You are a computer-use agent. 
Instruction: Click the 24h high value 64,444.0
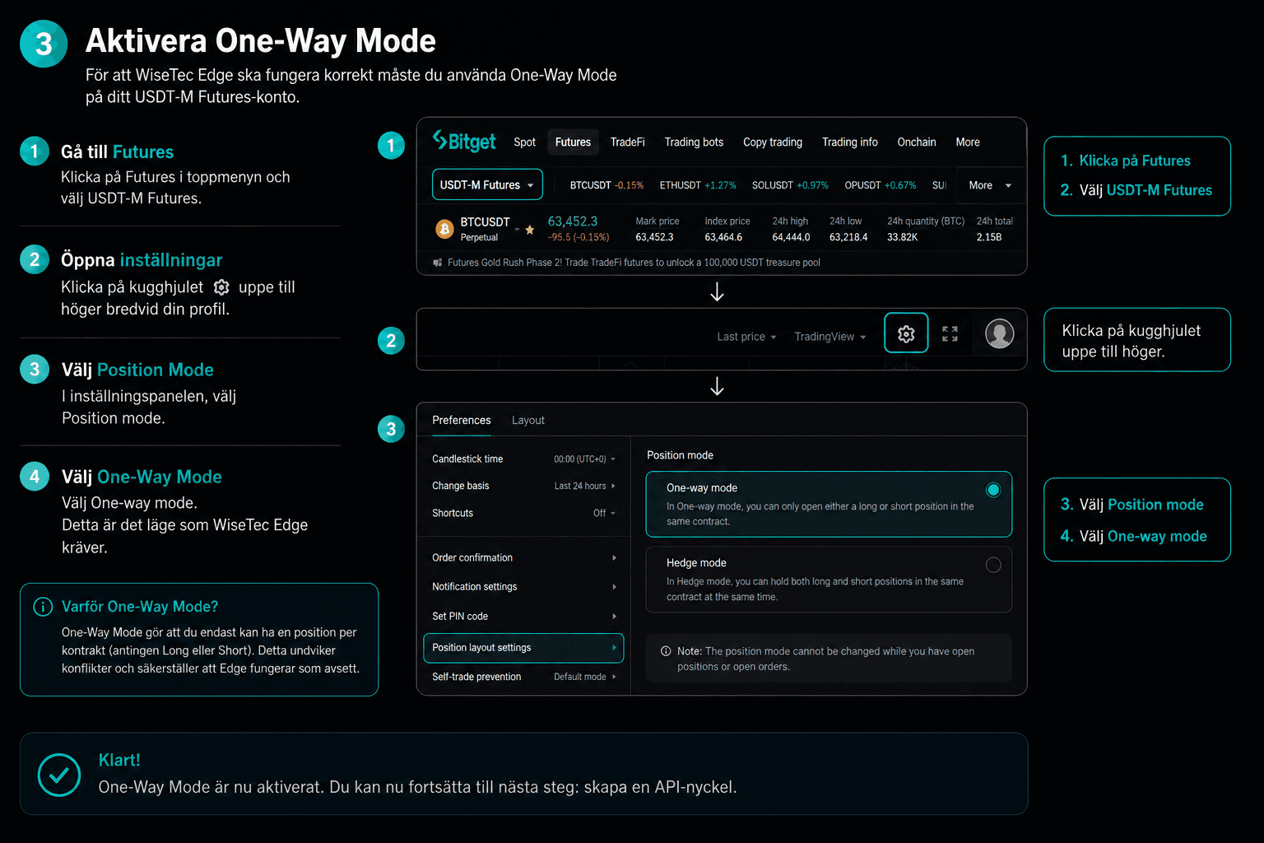(791, 237)
